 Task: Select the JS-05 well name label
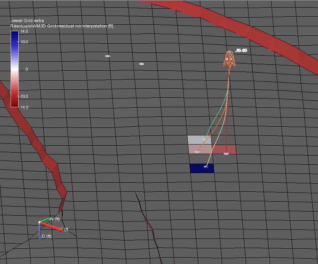coord(241,51)
